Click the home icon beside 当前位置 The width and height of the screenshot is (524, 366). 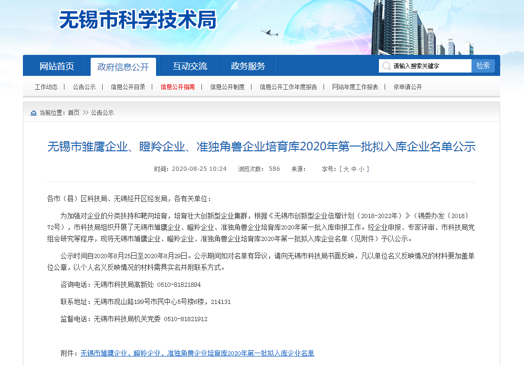pos(33,113)
